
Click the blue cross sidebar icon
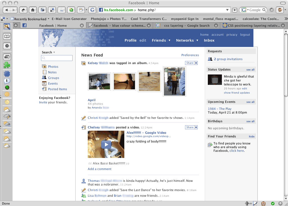click(7, 74)
